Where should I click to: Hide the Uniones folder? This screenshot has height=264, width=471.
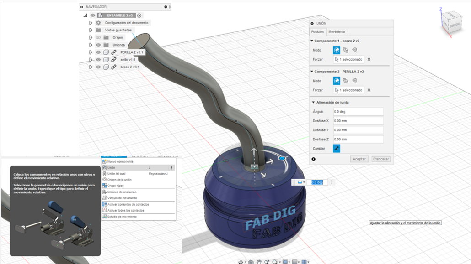click(x=98, y=45)
